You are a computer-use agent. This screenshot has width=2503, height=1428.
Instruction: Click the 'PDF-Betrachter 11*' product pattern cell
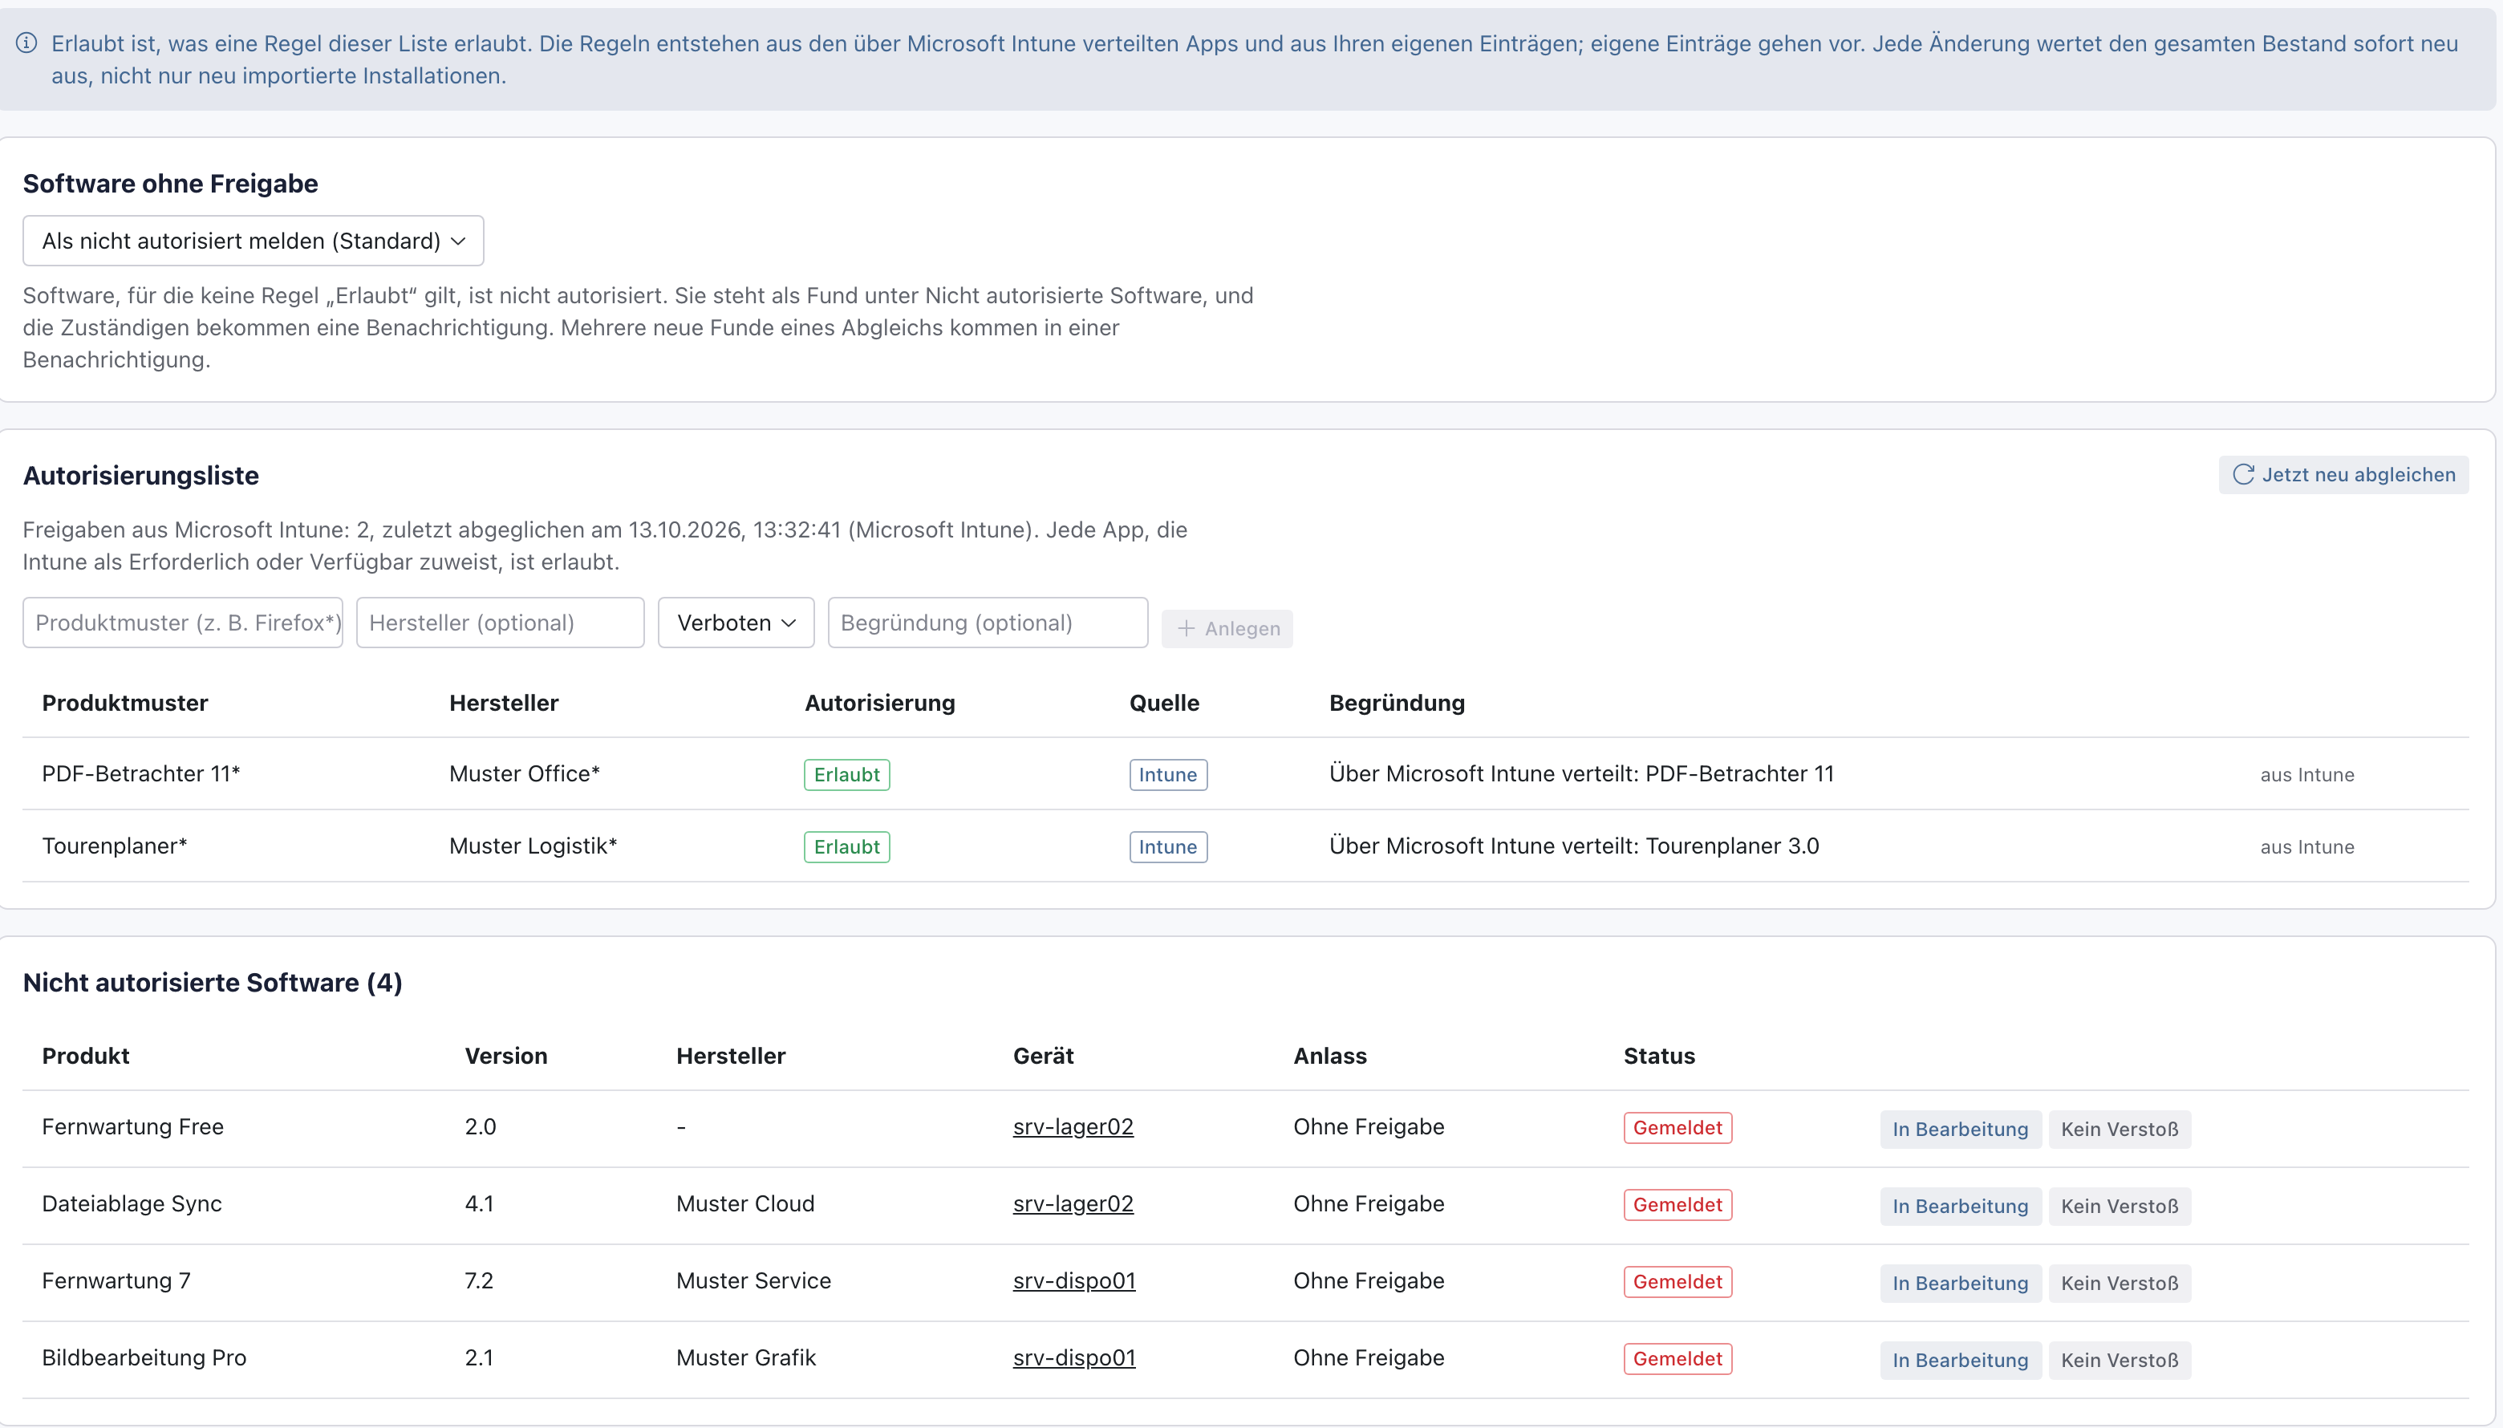pyautogui.click(x=141, y=774)
